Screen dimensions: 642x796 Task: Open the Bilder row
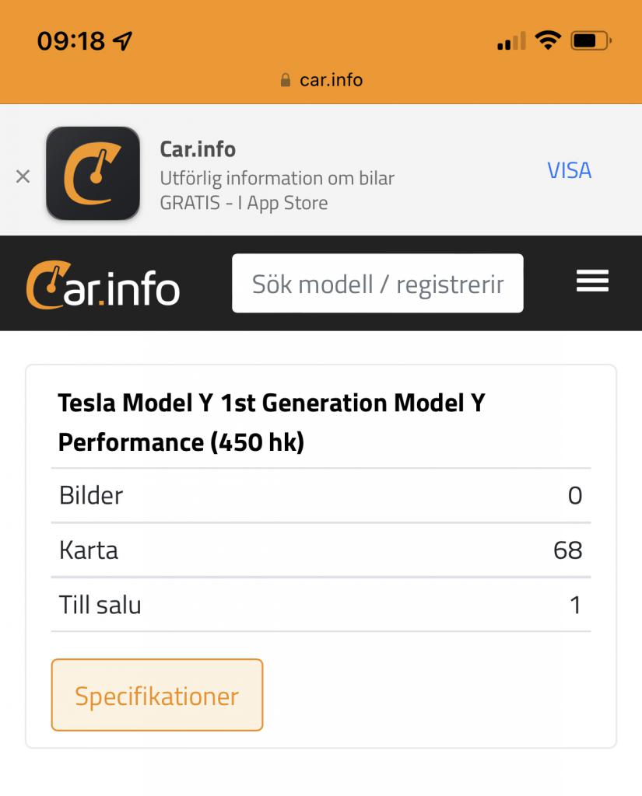(321, 495)
